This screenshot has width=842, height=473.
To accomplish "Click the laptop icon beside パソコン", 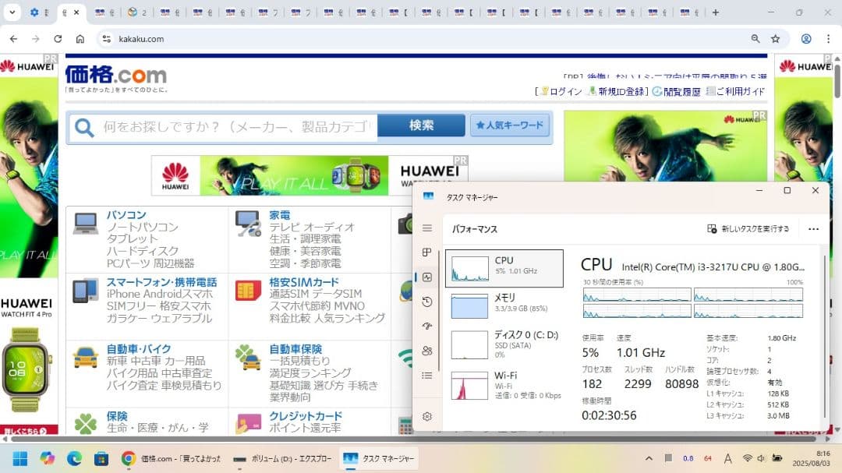I will 86,224.
